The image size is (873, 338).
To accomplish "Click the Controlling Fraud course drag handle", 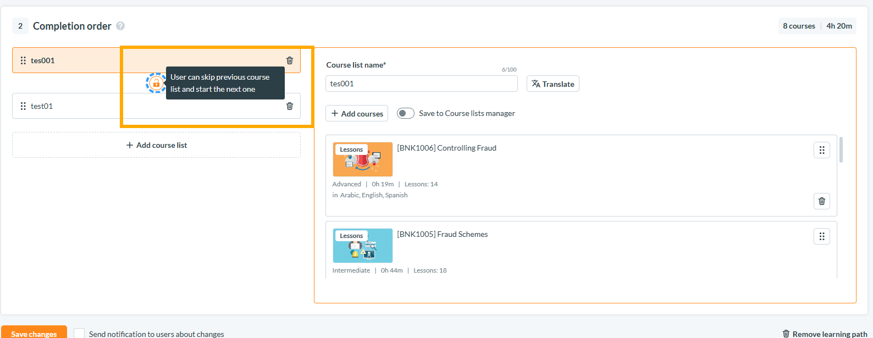I will coord(822,150).
